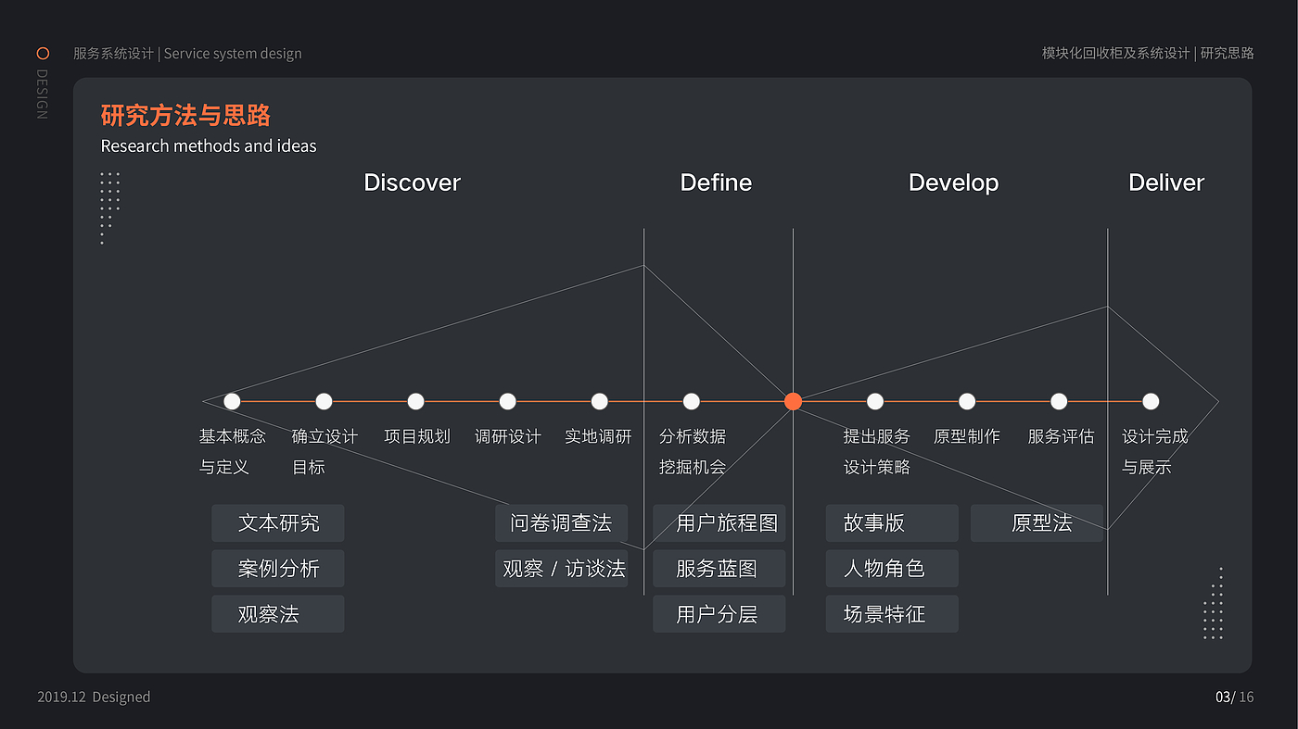1298x729 pixels.
Task: Click the 用户旅程图 tag
Action: (719, 523)
